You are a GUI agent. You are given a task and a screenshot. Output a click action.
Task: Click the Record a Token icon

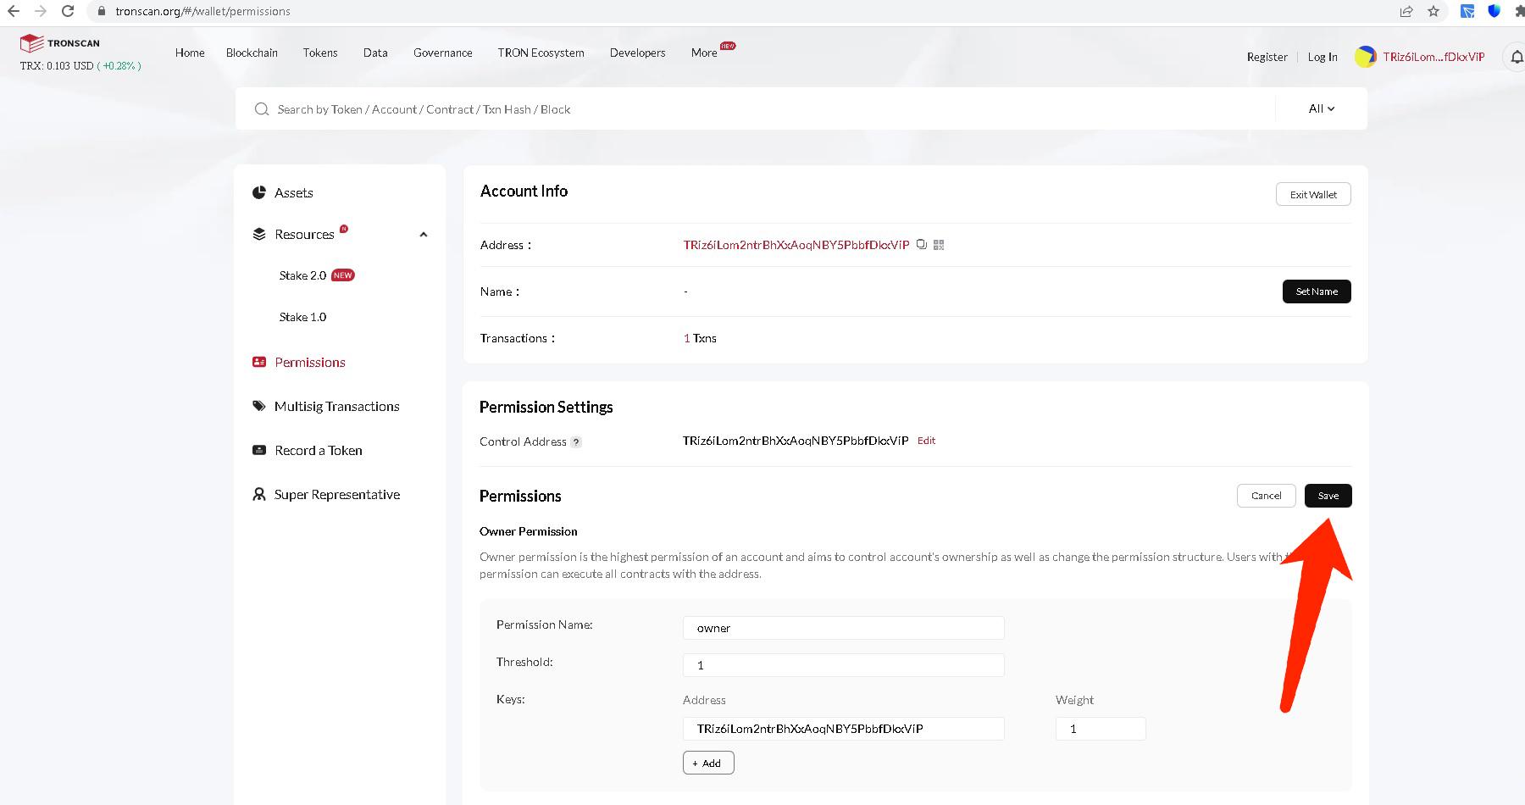click(x=259, y=450)
